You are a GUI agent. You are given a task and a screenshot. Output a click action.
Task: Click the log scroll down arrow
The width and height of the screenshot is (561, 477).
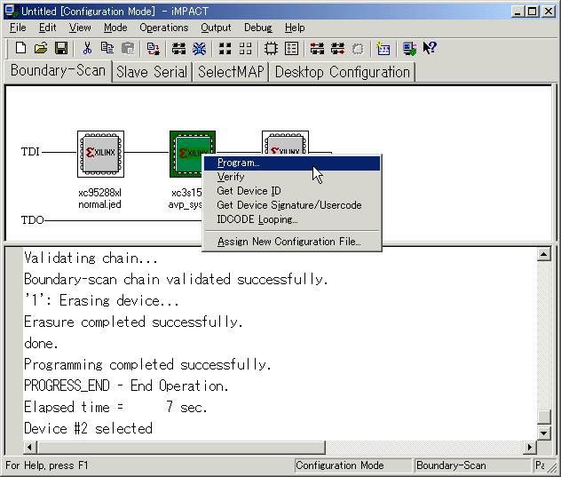click(544, 433)
